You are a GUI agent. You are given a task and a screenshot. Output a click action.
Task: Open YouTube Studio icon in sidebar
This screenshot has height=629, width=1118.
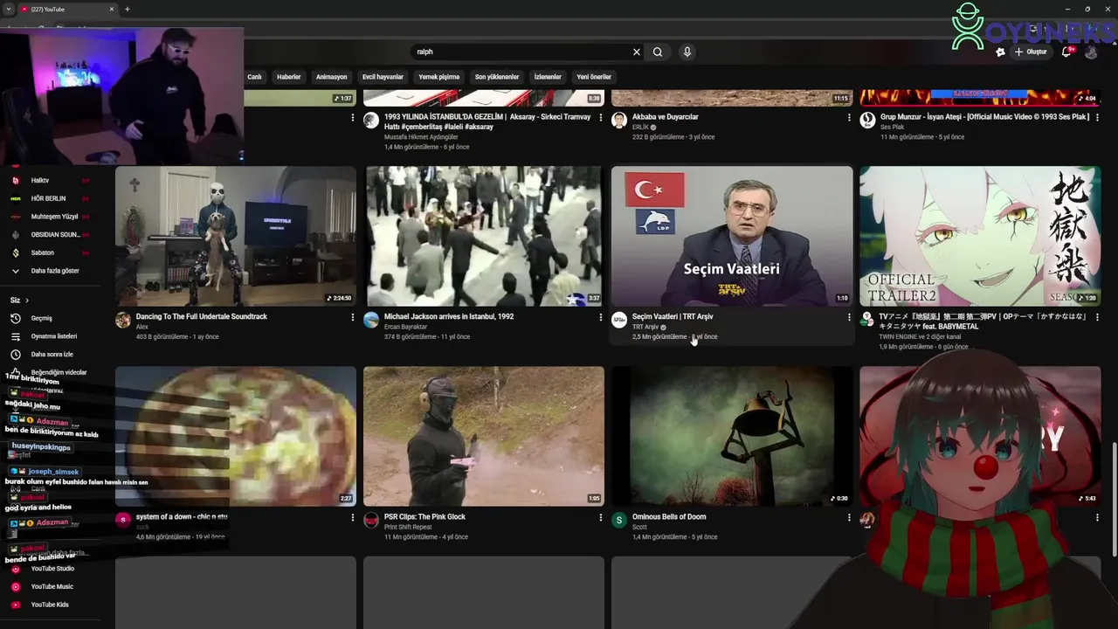click(16, 569)
